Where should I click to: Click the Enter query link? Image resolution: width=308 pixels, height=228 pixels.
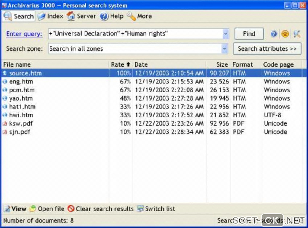(24, 34)
